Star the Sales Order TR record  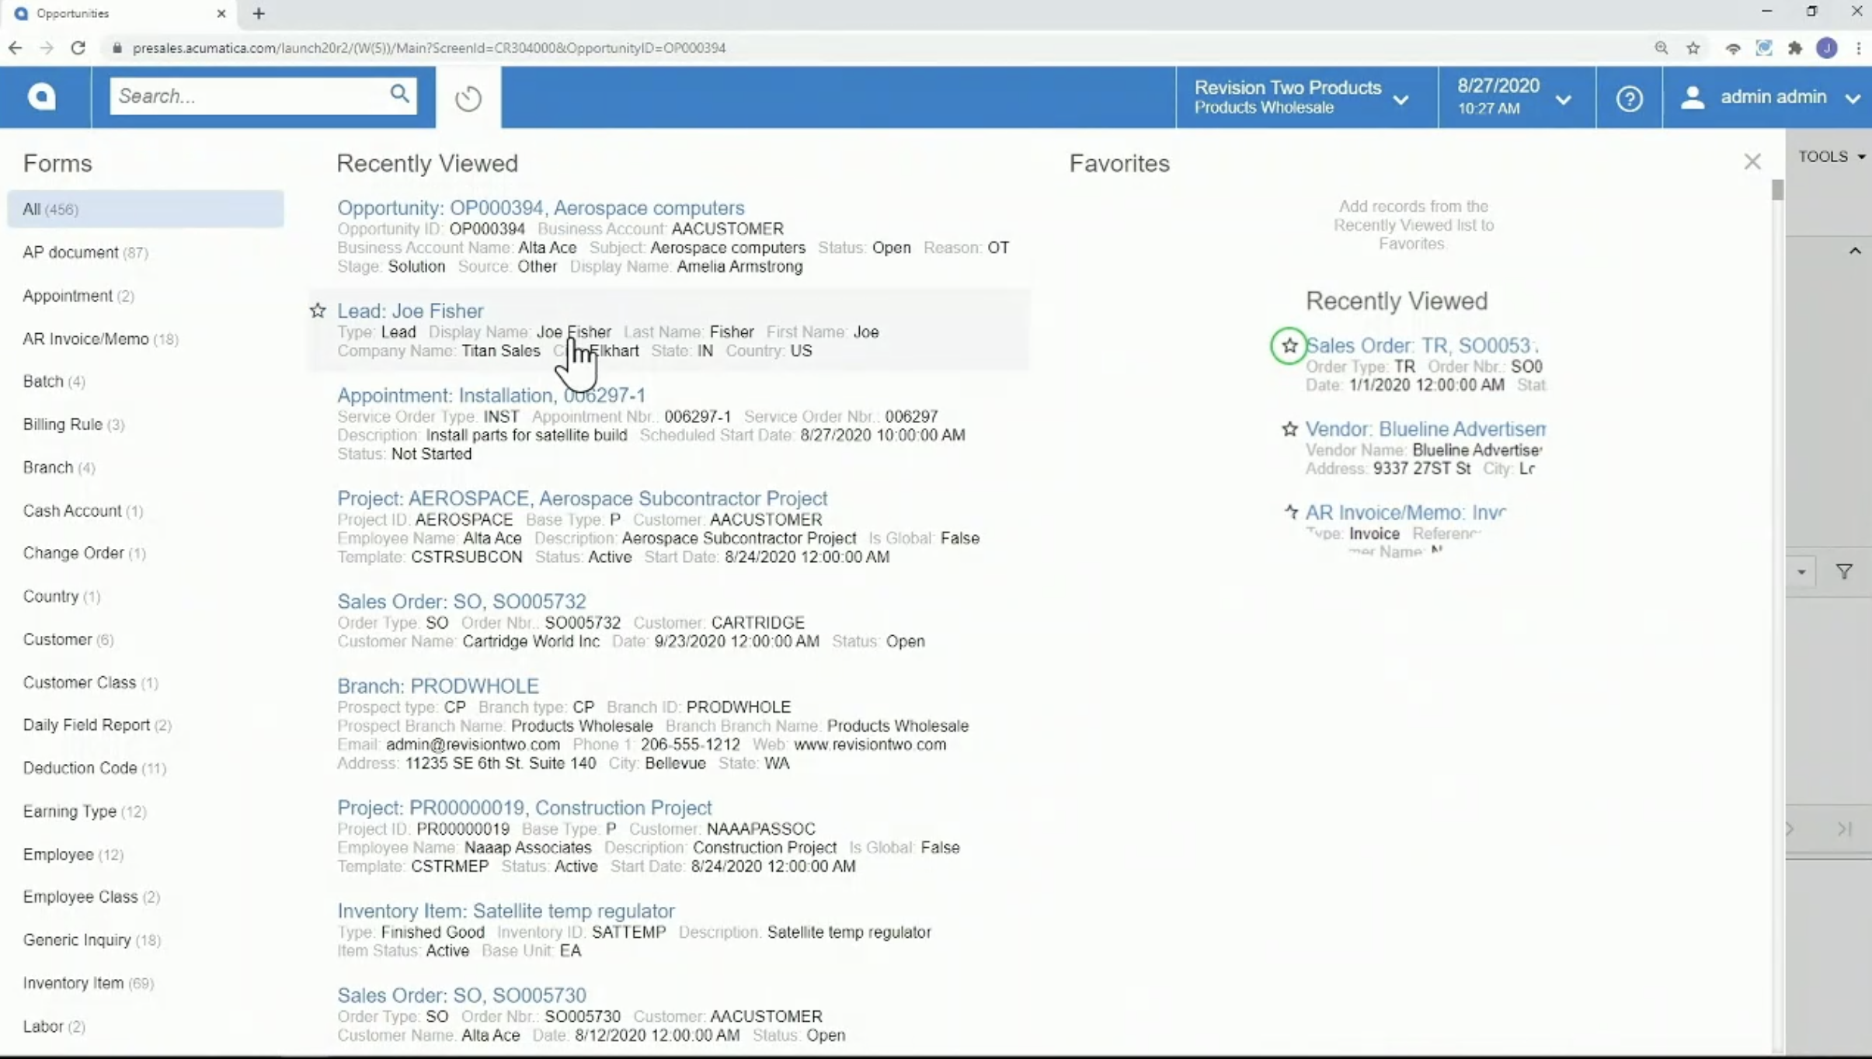1289,345
